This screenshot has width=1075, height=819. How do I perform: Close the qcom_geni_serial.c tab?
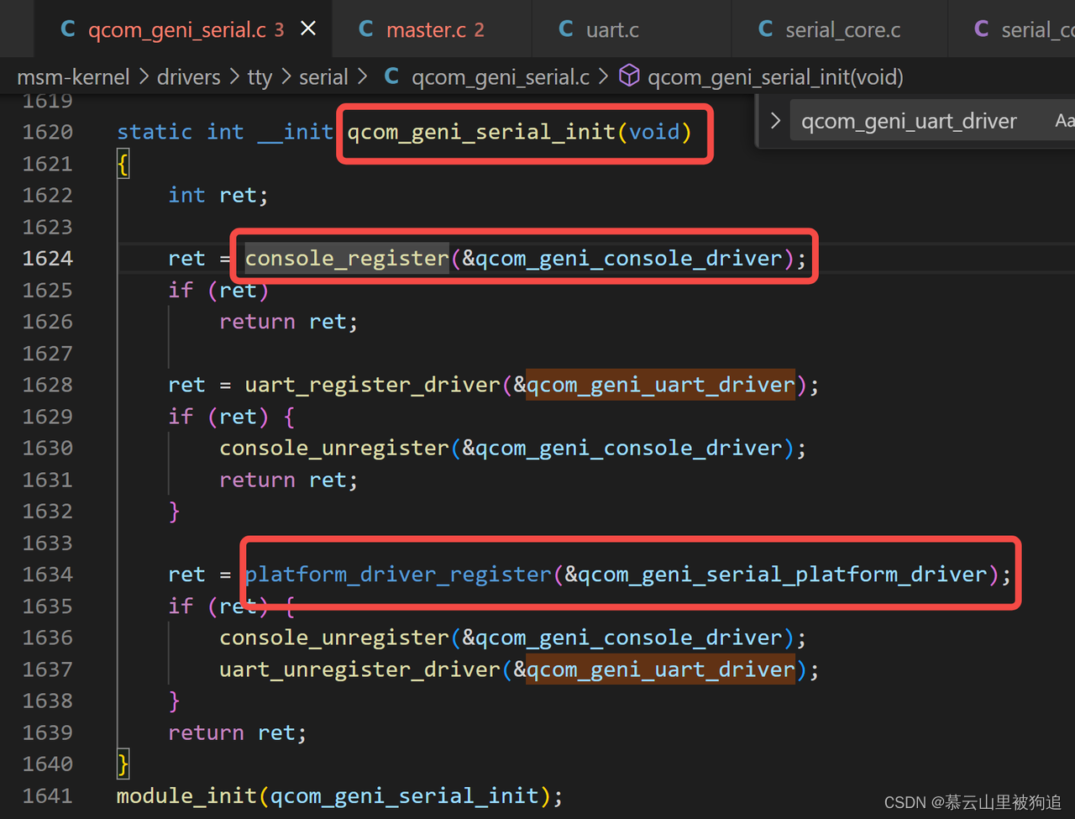pyautogui.click(x=308, y=29)
